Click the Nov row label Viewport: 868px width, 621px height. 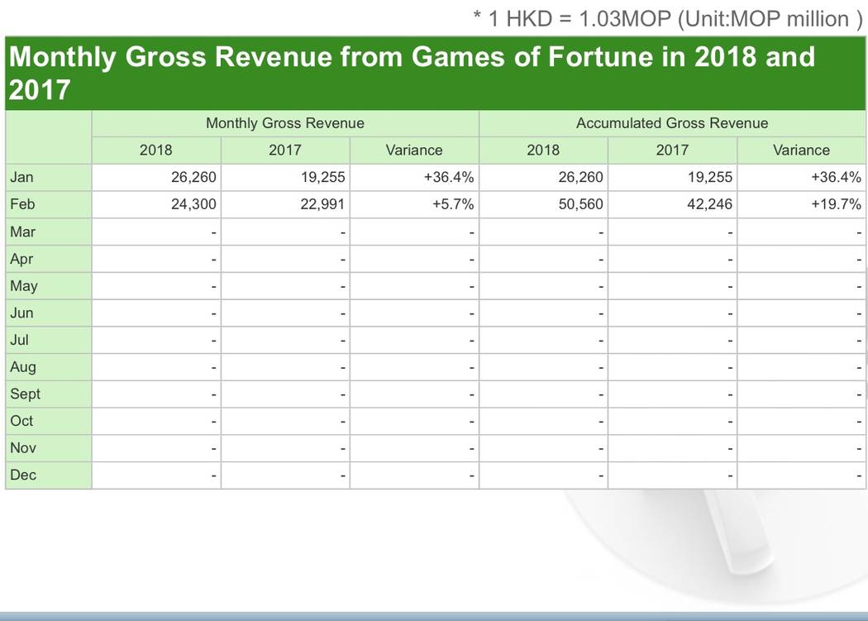[x=23, y=447]
